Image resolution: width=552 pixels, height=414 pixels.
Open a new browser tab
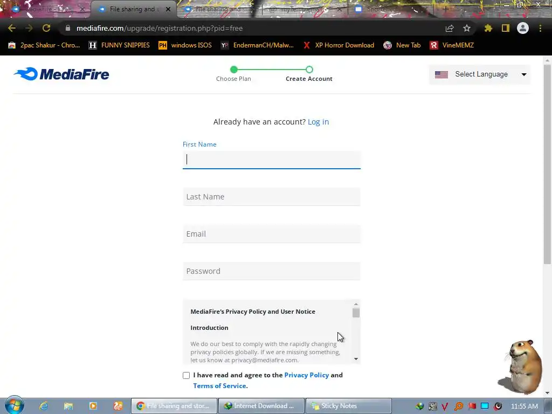coord(445,9)
